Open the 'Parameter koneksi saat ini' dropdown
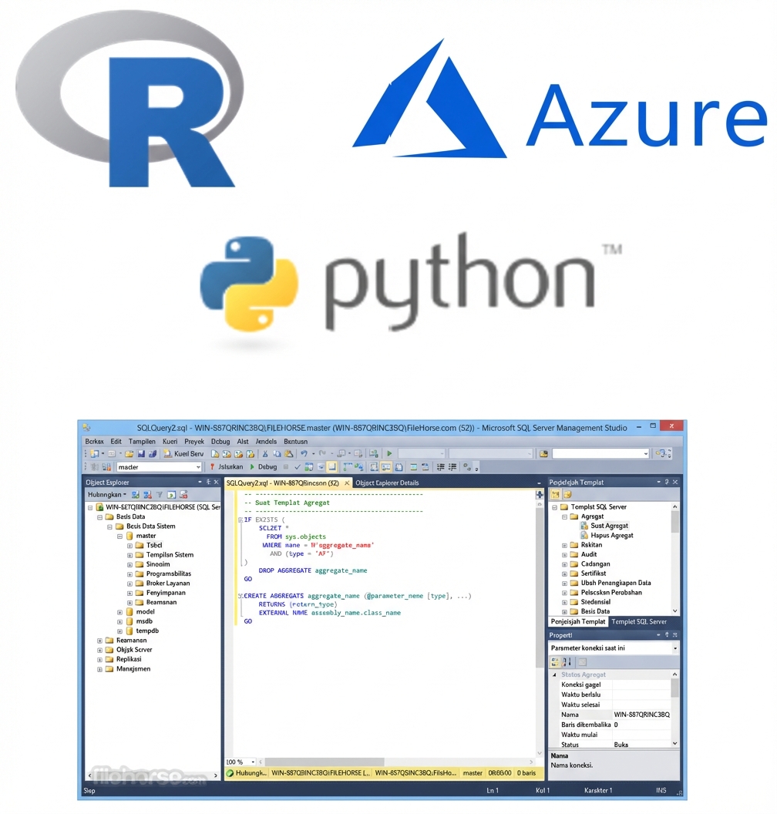Image resolution: width=777 pixels, height=814 pixels. (x=675, y=647)
